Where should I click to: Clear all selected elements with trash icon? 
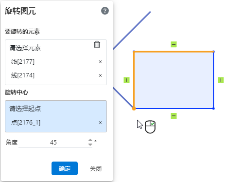(x=97, y=45)
